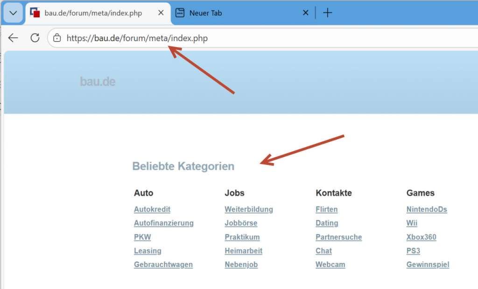Reload the page with the refresh icon
This screenshot has width=478, height=289.
click(x=35, y=38)
